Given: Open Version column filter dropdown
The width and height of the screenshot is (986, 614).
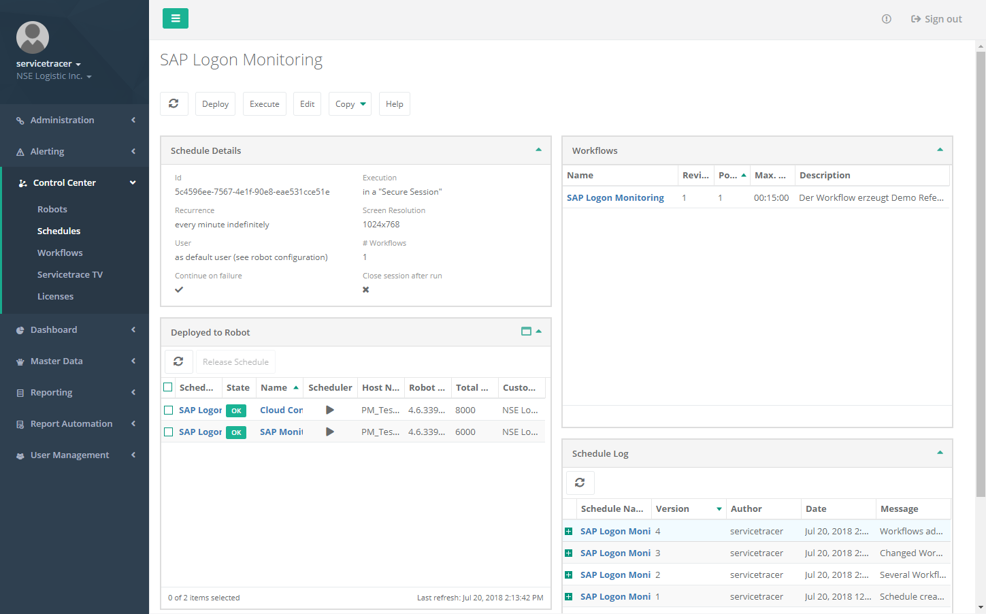Looking at the screenshot, I should point(719,509).
